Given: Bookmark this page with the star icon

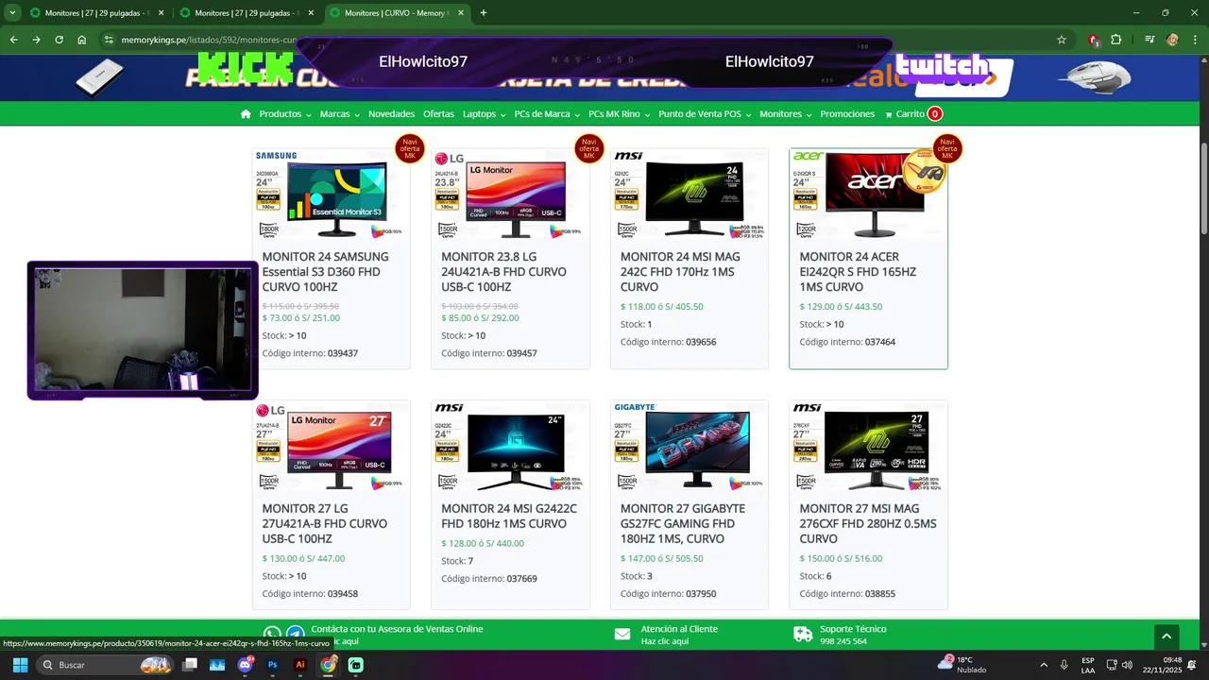Looking at the screenshot, I should (1062, 40).
